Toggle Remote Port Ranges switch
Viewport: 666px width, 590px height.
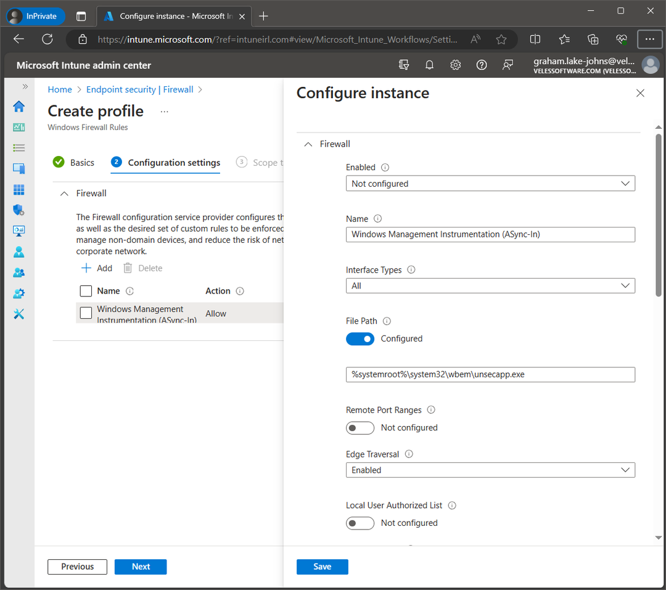tap(360, 428)
